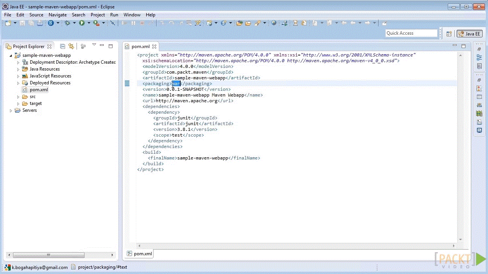Maximize the editor area
Image resolution: width=488 pixels, height=274 pixels.
[x=464, y=46]
